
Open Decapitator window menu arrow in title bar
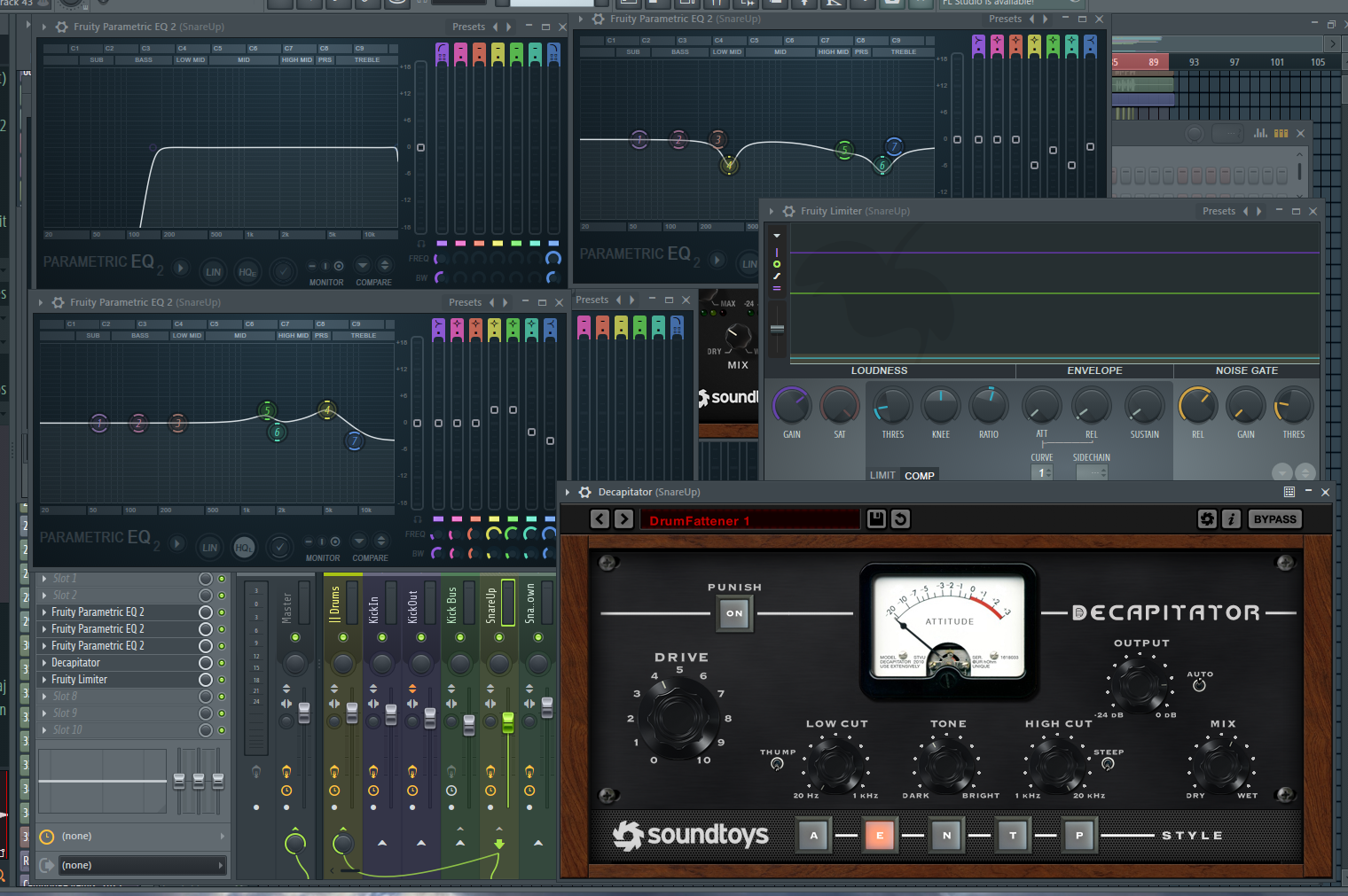pos(568,492)
